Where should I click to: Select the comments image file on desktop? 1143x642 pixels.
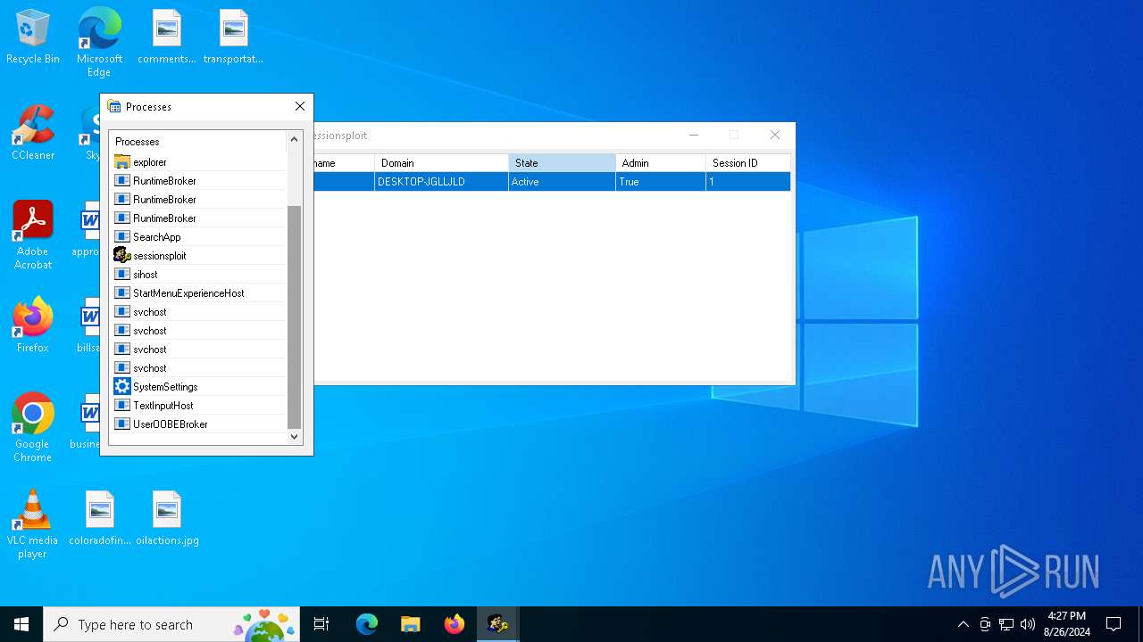pos(167,37)
